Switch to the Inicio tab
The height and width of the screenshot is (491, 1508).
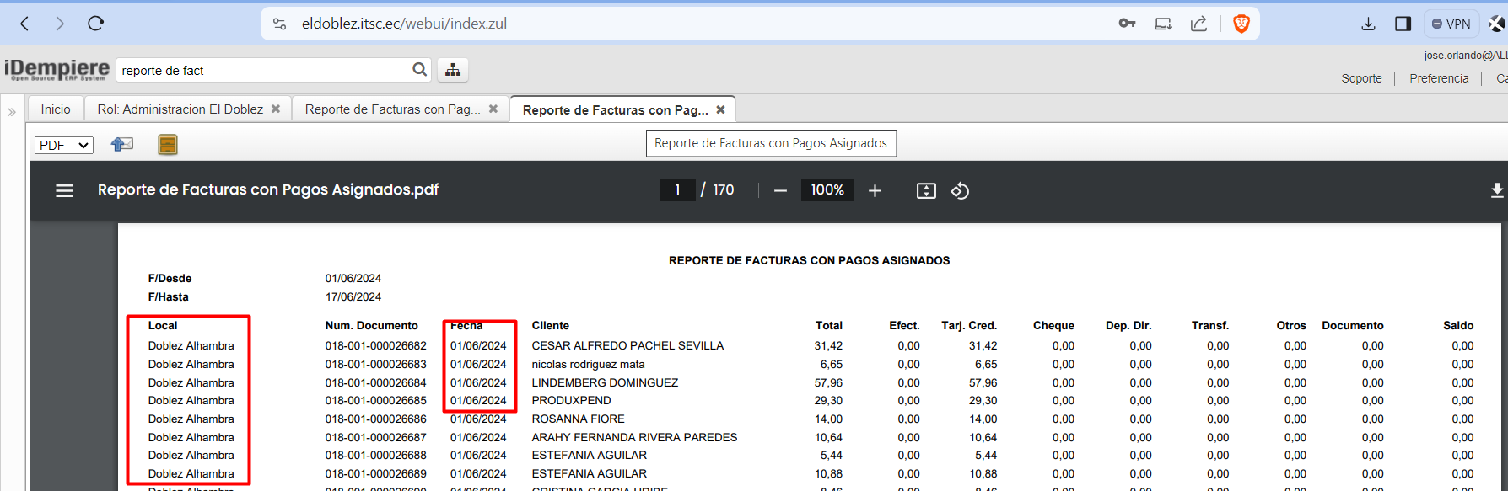pyautogui.click(x=56, y=109)
